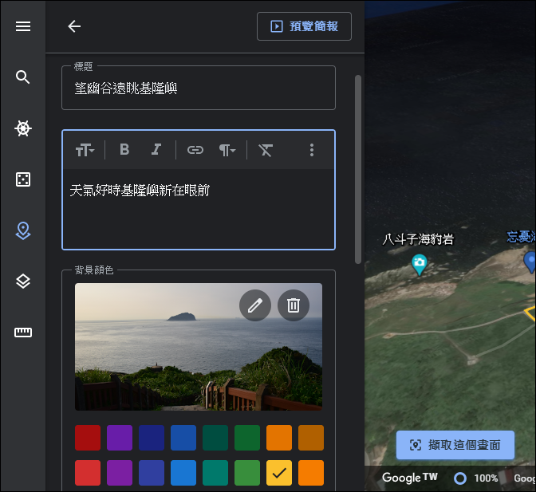This screenshot has width=536, height=492.
Task: Select orange swatch in top row
Action: 279,438
